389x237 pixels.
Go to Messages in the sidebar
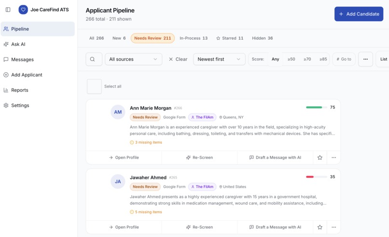[38, 59]
